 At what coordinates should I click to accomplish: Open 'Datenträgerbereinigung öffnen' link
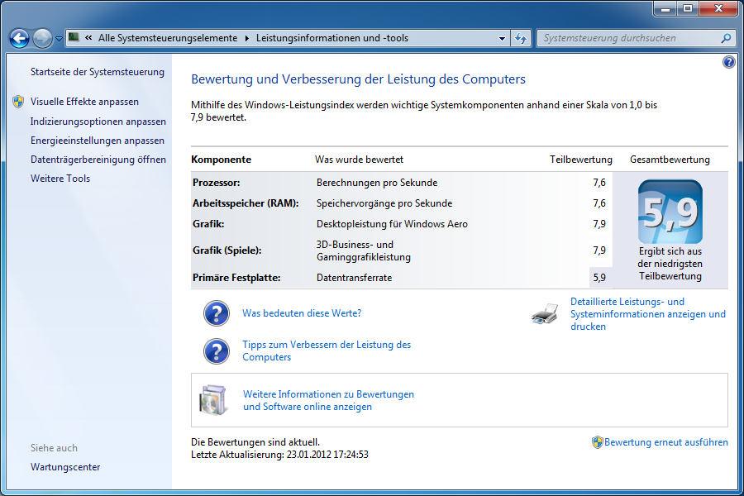[x=98, y=160]
